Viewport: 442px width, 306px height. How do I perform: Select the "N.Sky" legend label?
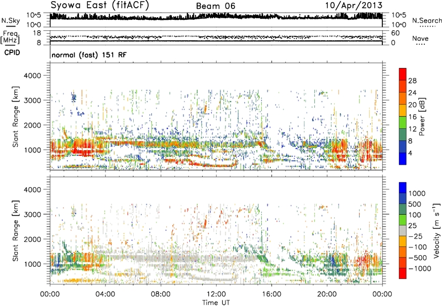pos(10,20)
